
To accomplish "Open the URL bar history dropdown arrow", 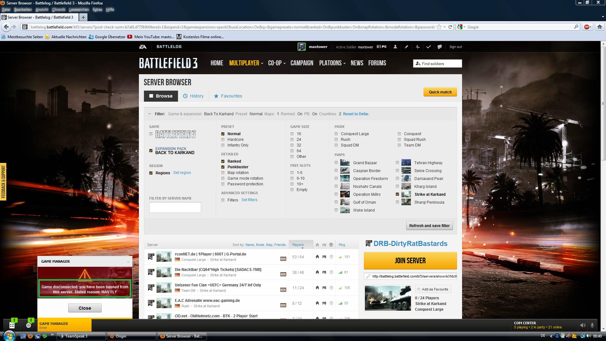I will [444, 27].
